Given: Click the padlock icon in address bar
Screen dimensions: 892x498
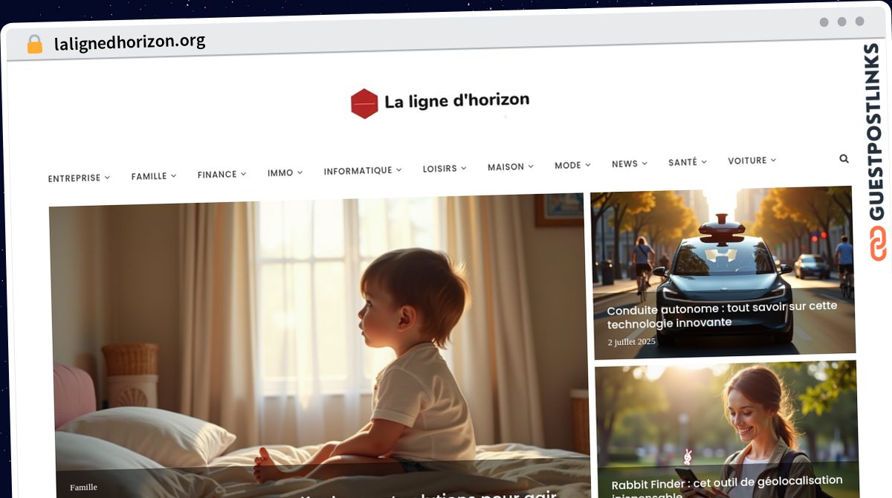Looking at the screenshot, I should [34, 45].
